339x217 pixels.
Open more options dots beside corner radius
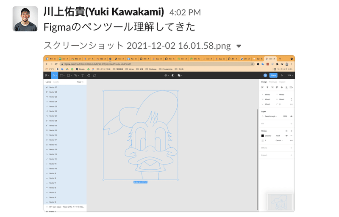291,104
